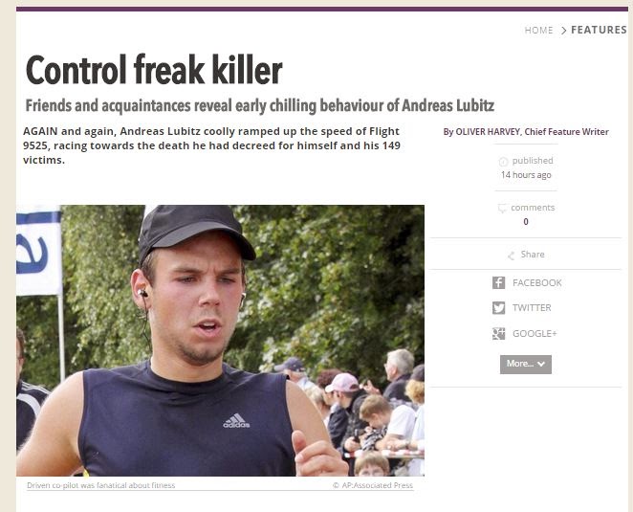The height and width of the screenshot is (512, 633).
Task: Go to the HOME breadcrumb
Action: (x=539, y=31)
